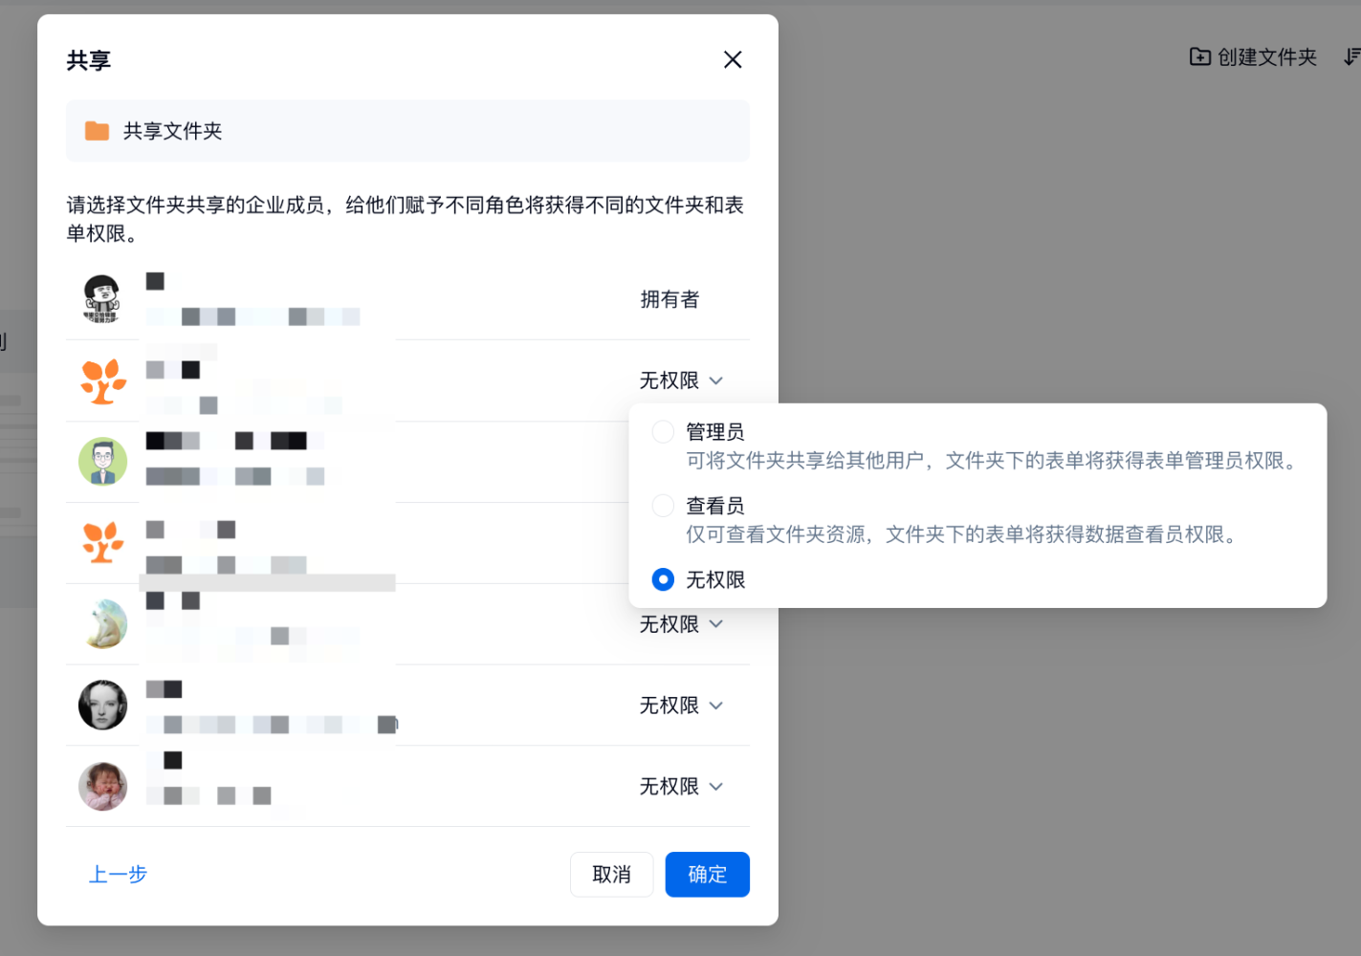Go back using the 上一步 link
1361x956 pixels.
(118, 875)
